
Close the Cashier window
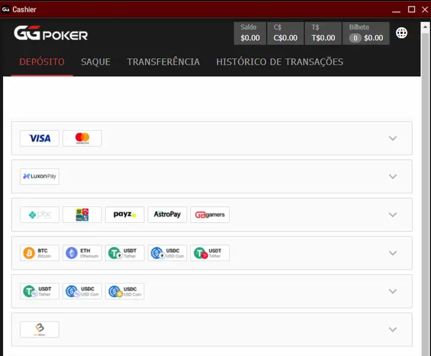pyautogui.click(x=425, y=9)
